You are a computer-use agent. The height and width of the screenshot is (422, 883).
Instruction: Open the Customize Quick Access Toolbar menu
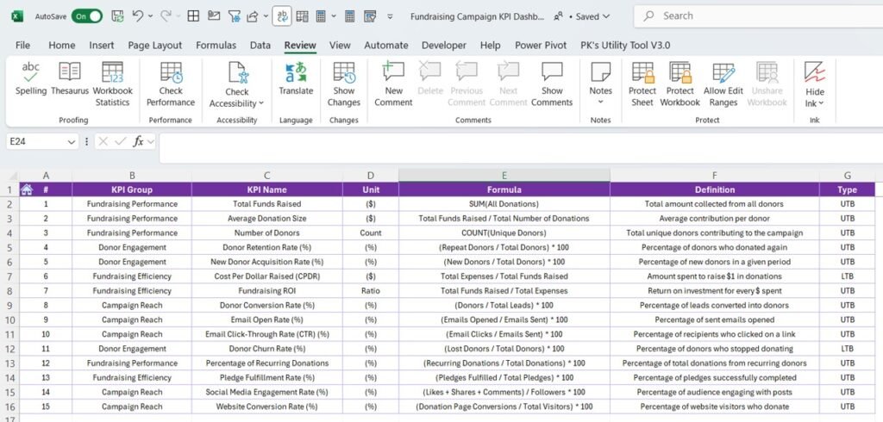[390, 17]
